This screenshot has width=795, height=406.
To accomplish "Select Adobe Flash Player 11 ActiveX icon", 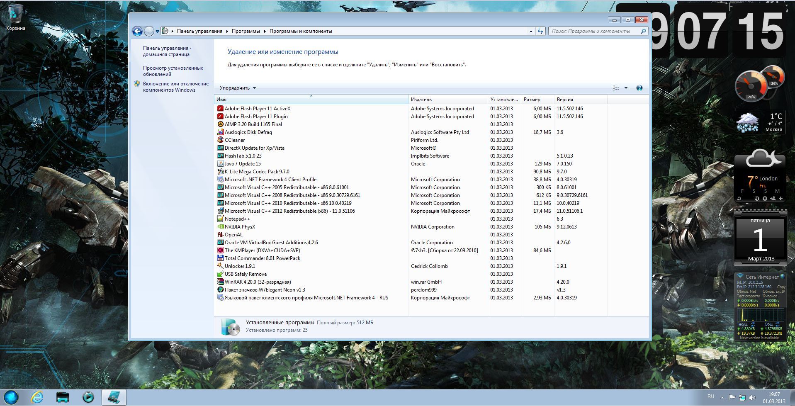I will pos(221,109).
